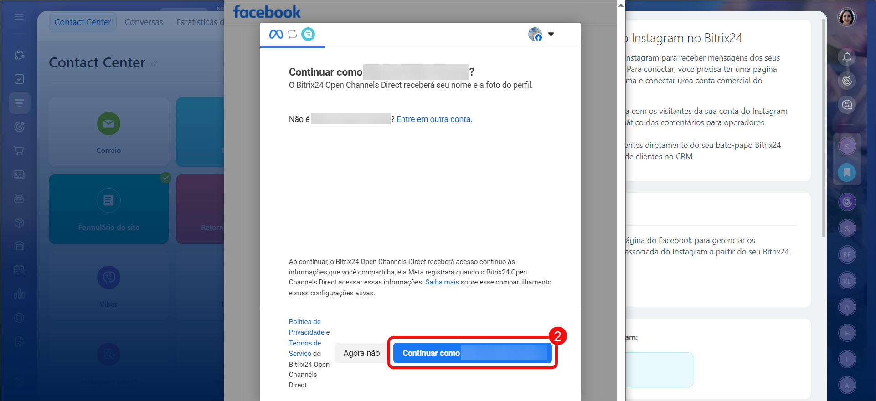Click the Facebook popup scrollbar up arrow

coord(621,5)
